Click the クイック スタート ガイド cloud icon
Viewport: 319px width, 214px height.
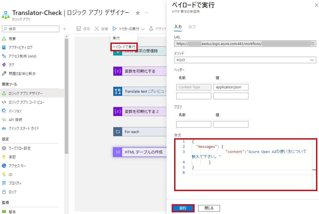coord(4,128)
